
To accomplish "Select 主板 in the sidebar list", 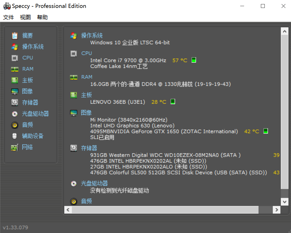I will tap(28, 80).
